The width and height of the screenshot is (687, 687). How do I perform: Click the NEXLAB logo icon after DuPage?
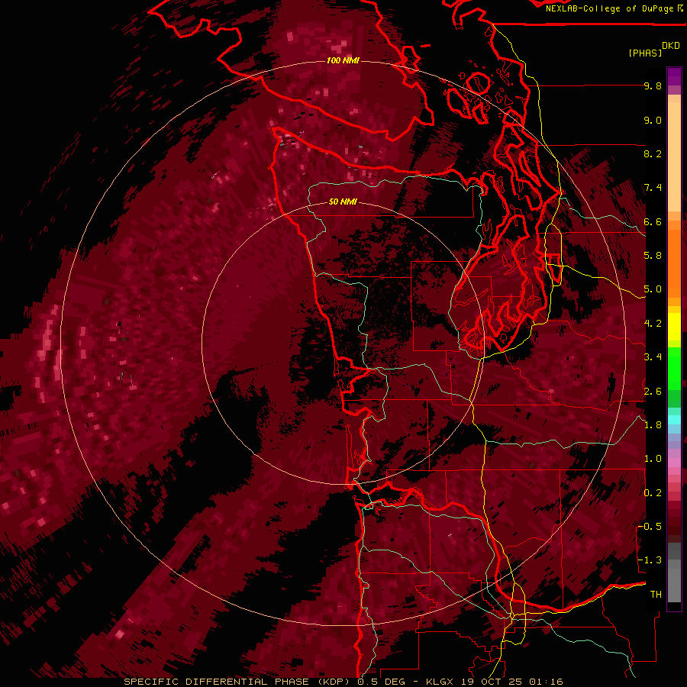point(679,8)
